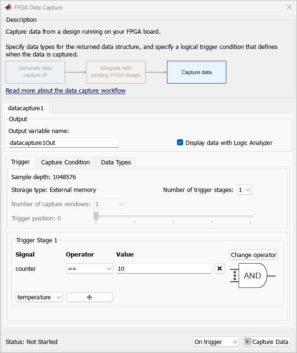The width and height of the screenshot is (297, 353).
Task: Add signal with the plus button
Action: 90,297
